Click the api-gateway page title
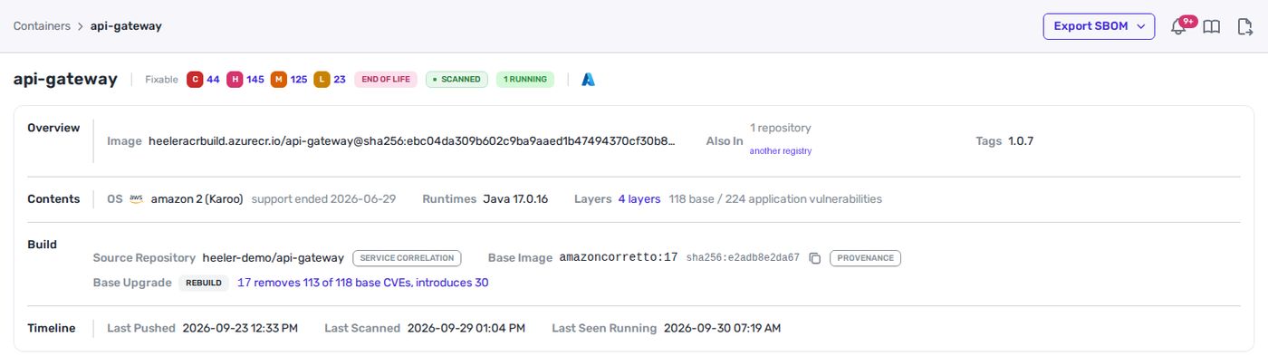1268x356 pixels. click(65, 79)
